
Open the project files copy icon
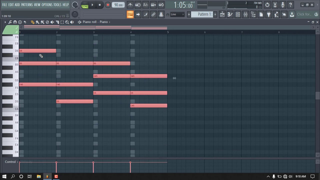click(261, 14)
